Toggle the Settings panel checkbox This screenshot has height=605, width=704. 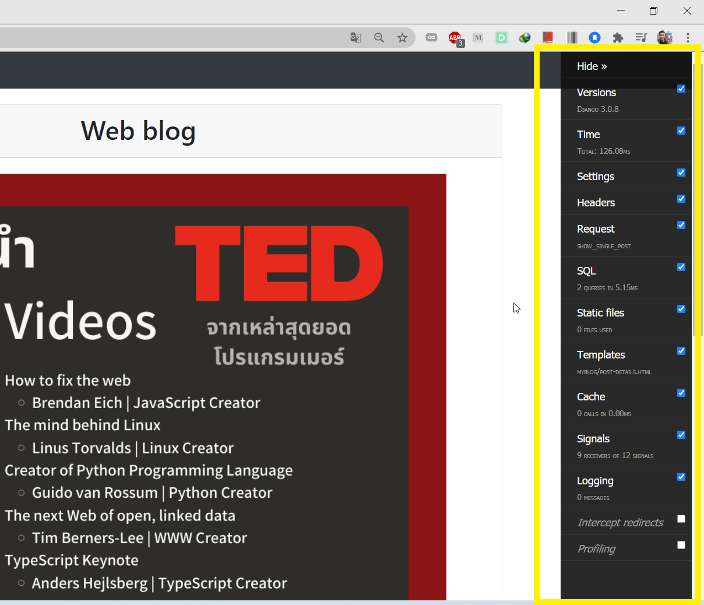[x=681, y=173]
